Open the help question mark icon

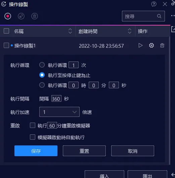(x=154, y=4)
